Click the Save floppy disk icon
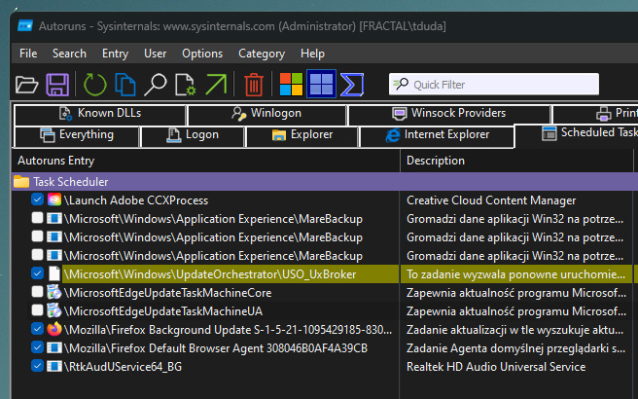This screenshot has height=399, width=638. (x=57, y=85)
